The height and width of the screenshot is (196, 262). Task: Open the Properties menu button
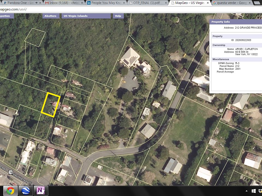click(7, 16)
